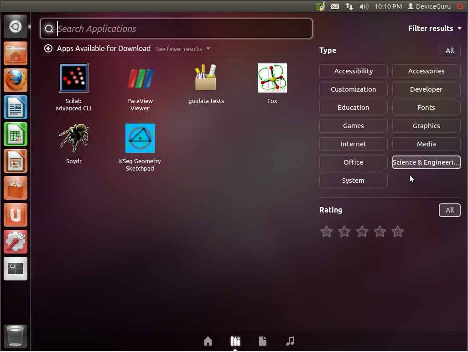This screenshot has height=352, width=468.
Task: Open the Workspace Switcher
Action: tap(16, 269)
